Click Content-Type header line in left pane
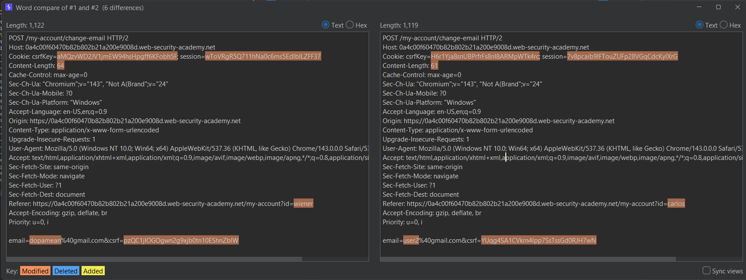The width and height of the screenshot is (746, 280). (x=84, y=130)
